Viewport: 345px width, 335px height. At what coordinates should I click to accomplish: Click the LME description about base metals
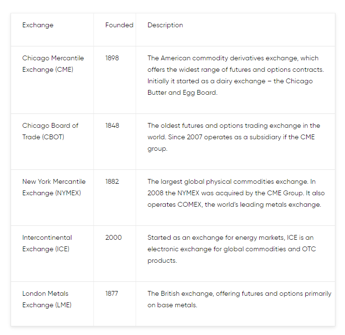pyautogui.click(x=240, y=299)
